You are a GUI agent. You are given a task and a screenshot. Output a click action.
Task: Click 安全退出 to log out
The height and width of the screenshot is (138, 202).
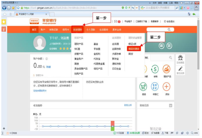tap(169, 21)
